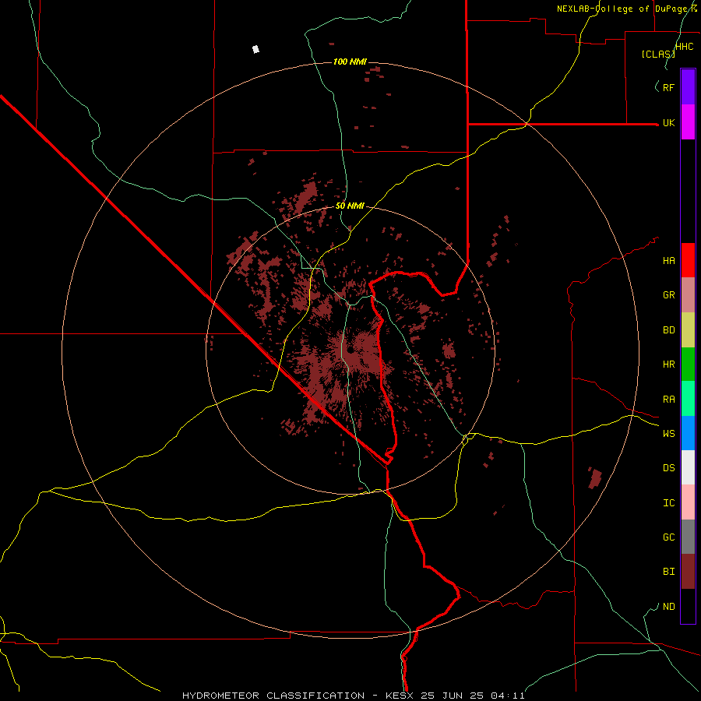
Task: Click the ND black legend swatch
Action: point(688,606)
